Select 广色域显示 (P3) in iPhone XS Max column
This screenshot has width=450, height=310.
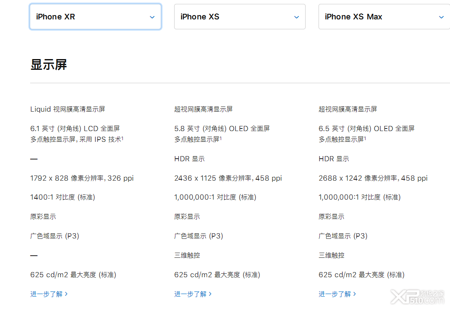[x=343, y=236]
